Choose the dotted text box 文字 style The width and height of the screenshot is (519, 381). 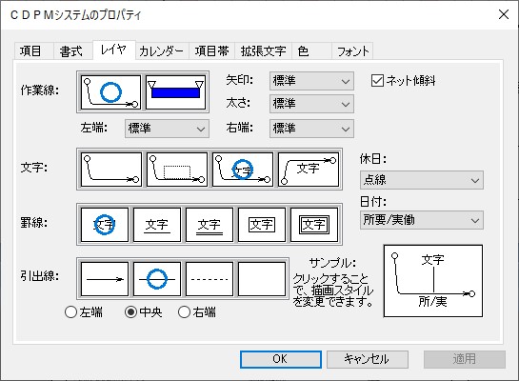(x=177, y=170)
